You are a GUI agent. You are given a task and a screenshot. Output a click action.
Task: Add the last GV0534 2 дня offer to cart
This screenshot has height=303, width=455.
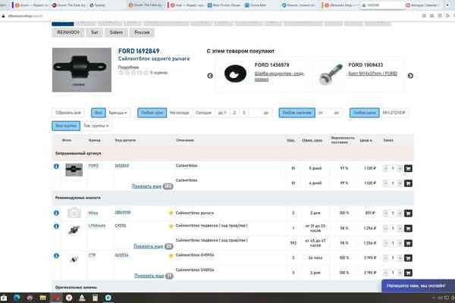pyautogui.click(x=408, y=273)
